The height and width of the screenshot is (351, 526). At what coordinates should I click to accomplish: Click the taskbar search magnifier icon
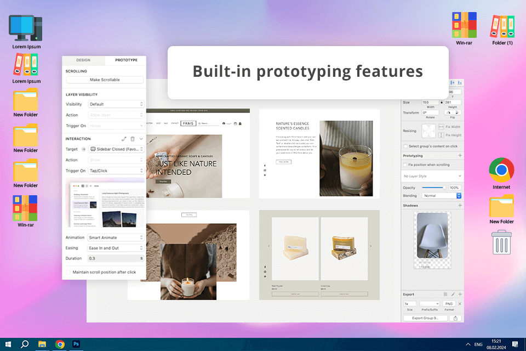(25, 344)
